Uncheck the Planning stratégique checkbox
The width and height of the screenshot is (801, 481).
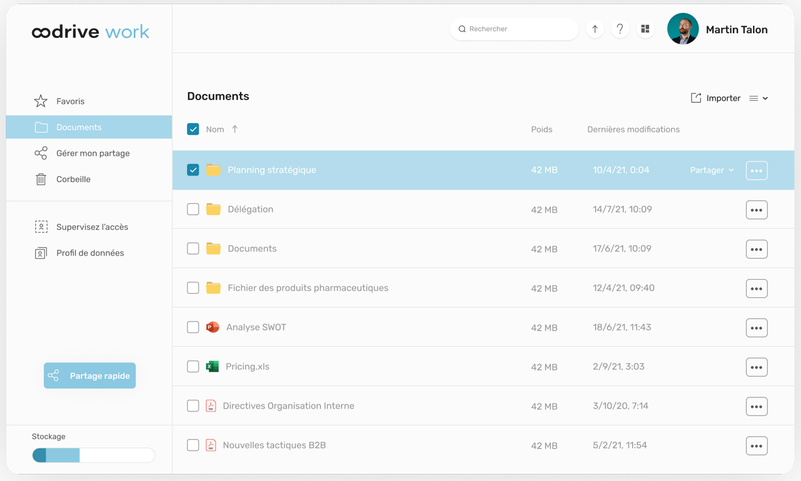(193, 170)
